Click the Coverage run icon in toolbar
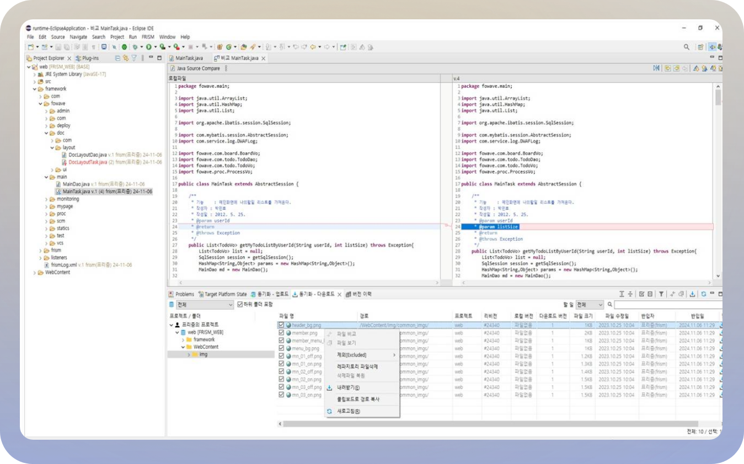744x464 pixels. click(162, 47)
